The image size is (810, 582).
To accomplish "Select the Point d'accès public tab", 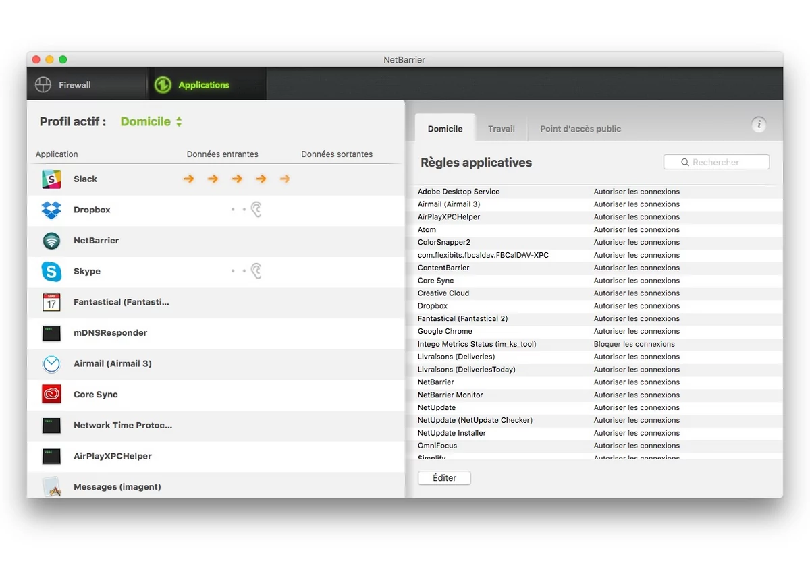I will click(x=580, y=128).
